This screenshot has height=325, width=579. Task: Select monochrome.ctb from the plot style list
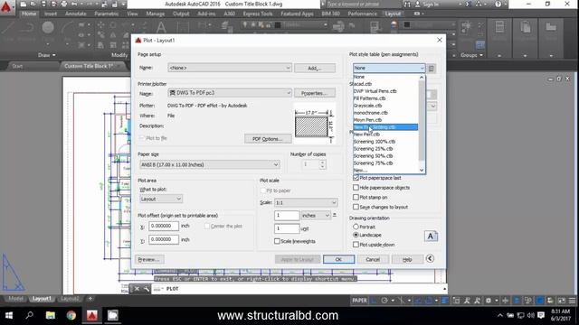click(x=371, y=113)
